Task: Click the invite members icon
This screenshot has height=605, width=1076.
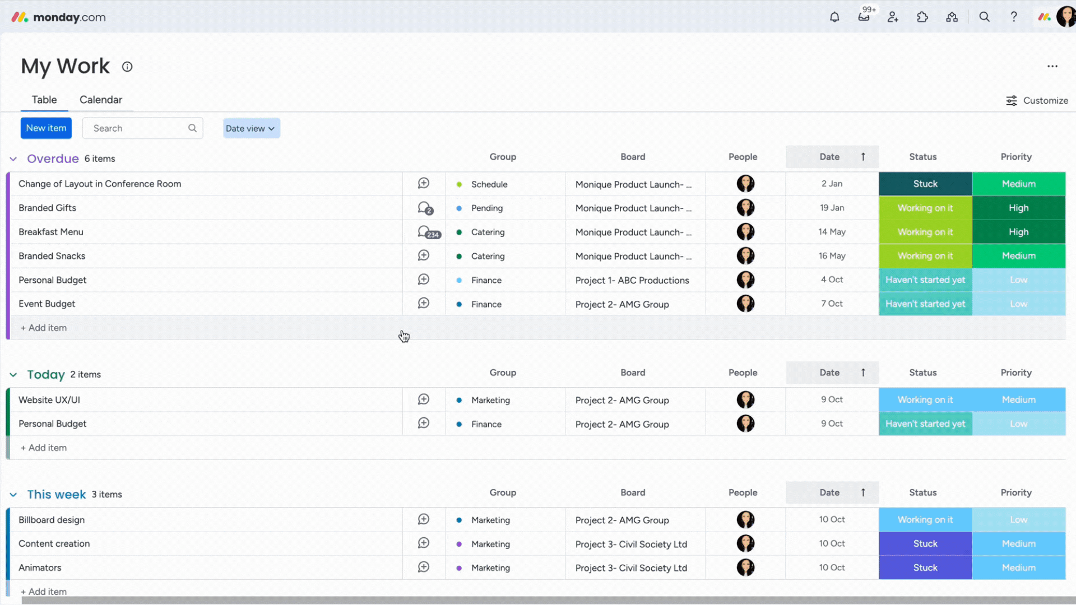Action: (x=893, y=17)
